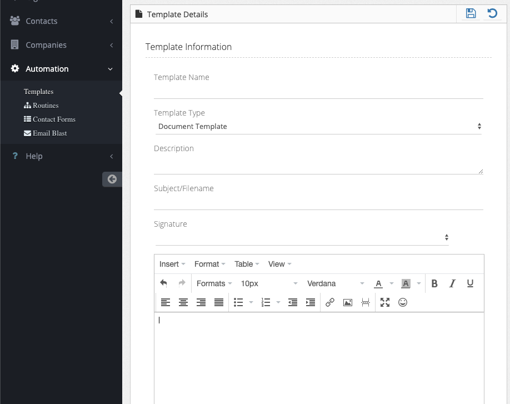Expand the Verdana font family dropdown
The image size is (510, 404).
click(x=335, y=283)
